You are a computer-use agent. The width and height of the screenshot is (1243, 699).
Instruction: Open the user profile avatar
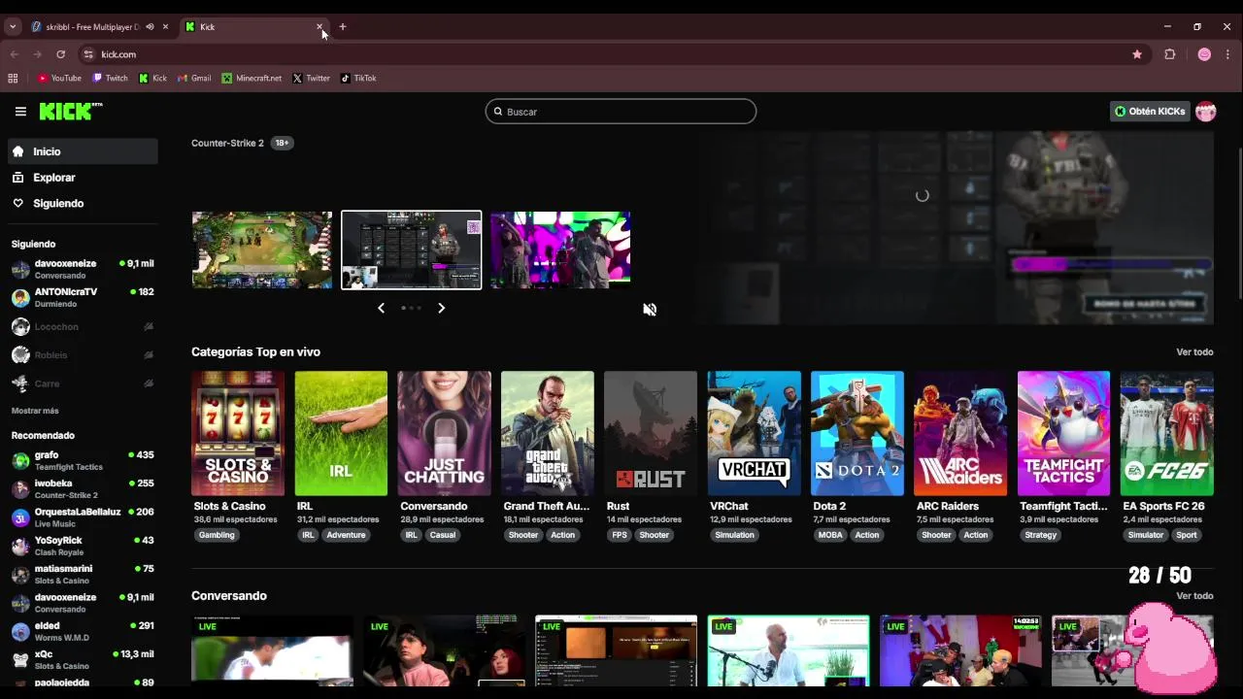1205,112
